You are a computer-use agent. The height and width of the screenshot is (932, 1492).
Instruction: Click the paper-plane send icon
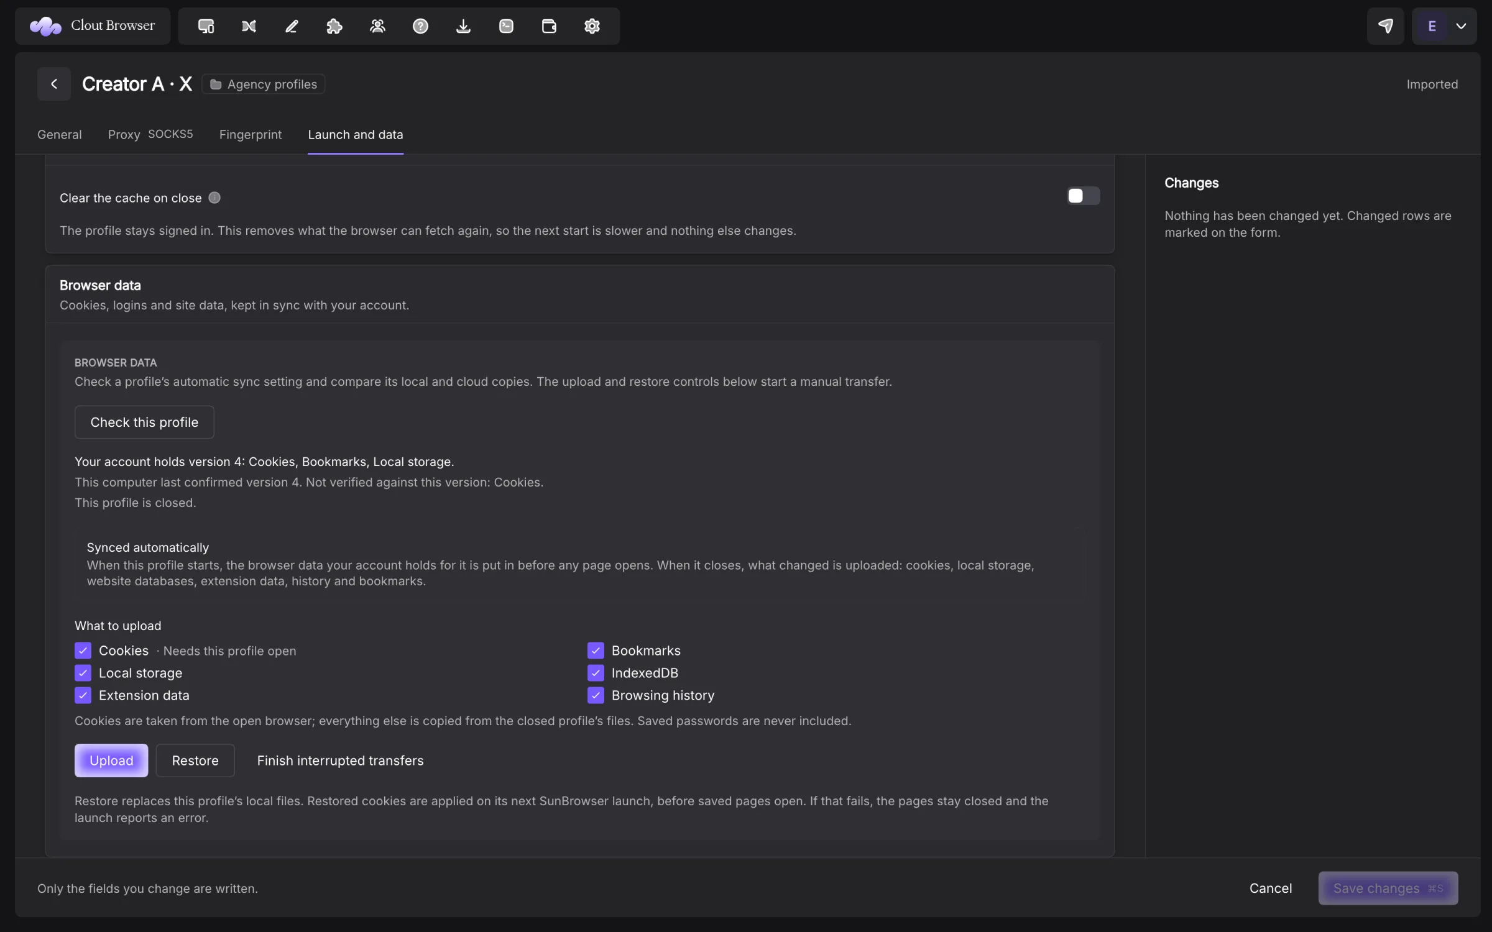(1385, 26)
